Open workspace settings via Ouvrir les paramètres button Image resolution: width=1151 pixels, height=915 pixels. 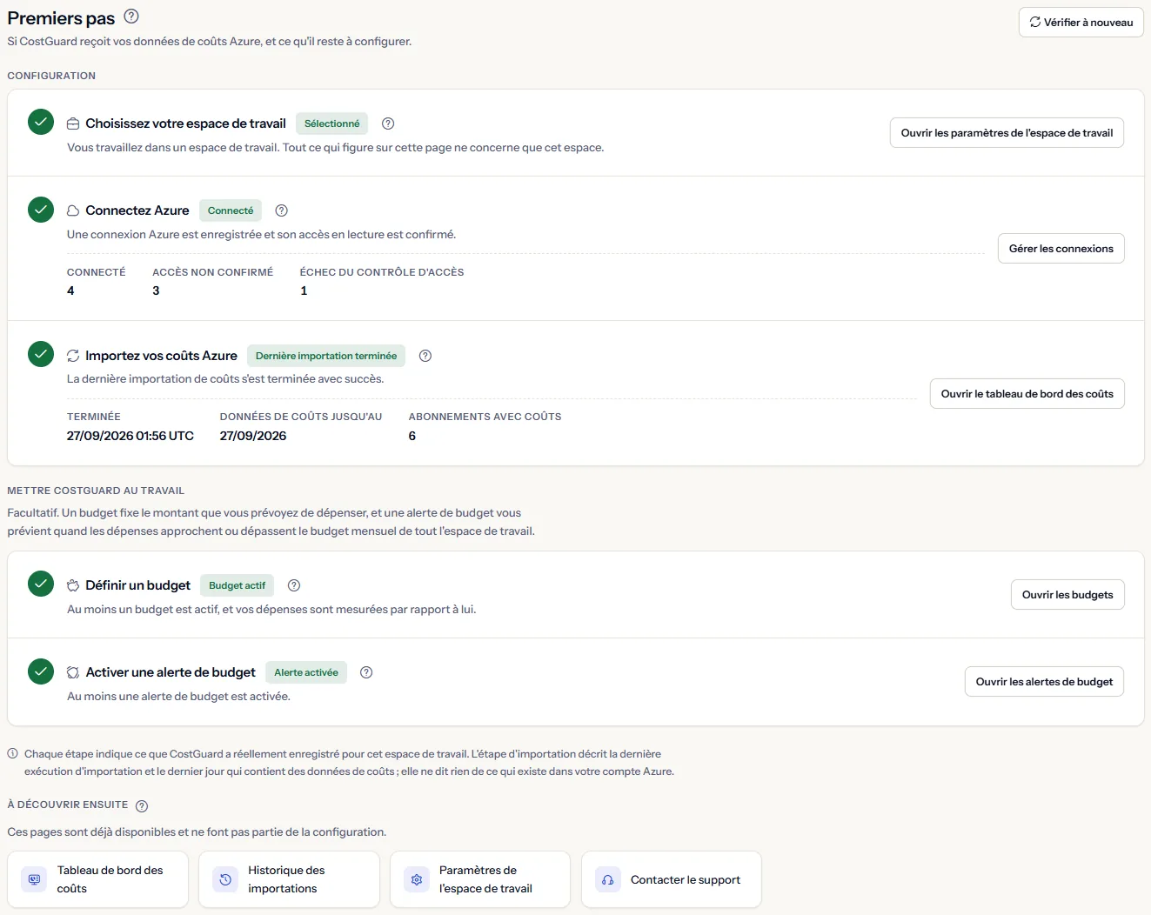(1007, 133)
